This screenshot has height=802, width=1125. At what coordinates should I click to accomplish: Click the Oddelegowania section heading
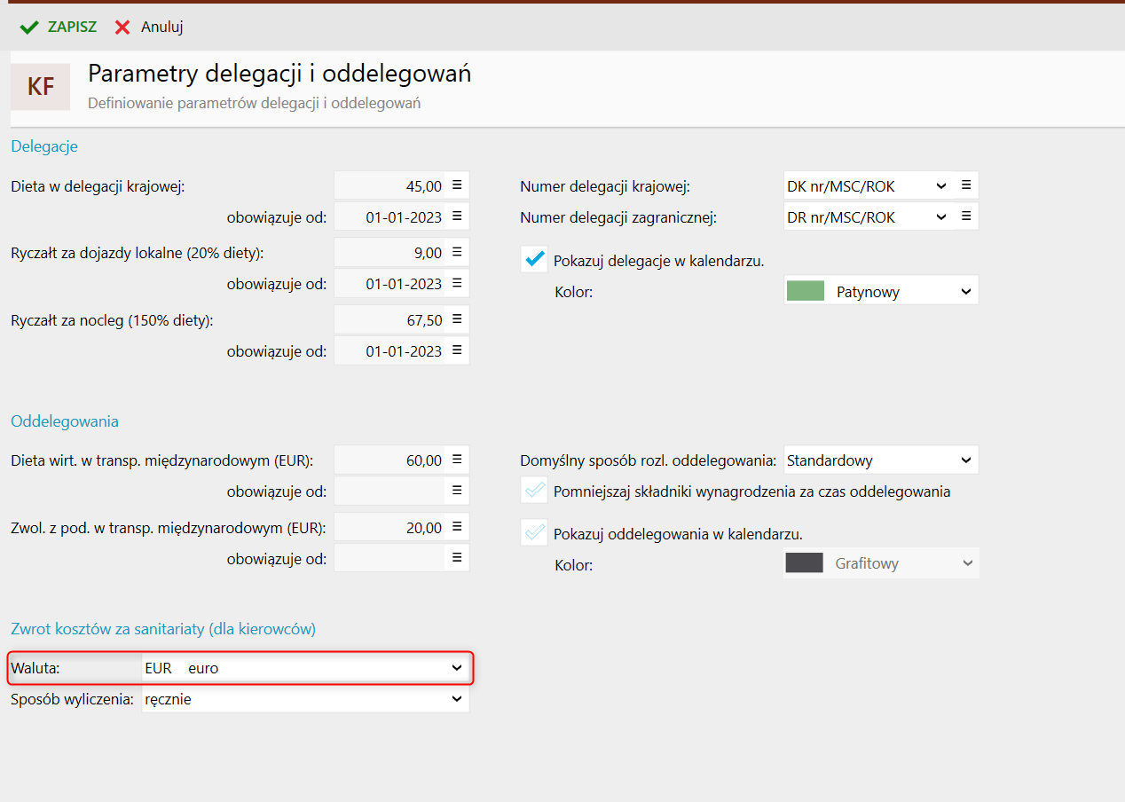(65, 421)
